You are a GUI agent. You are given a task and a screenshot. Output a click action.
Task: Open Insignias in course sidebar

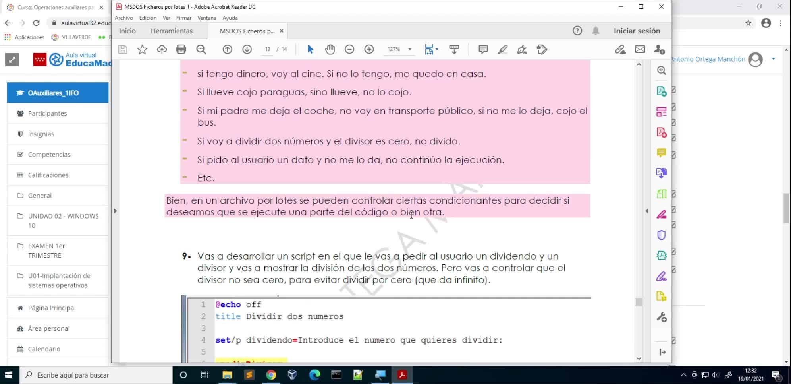(58, 134)
